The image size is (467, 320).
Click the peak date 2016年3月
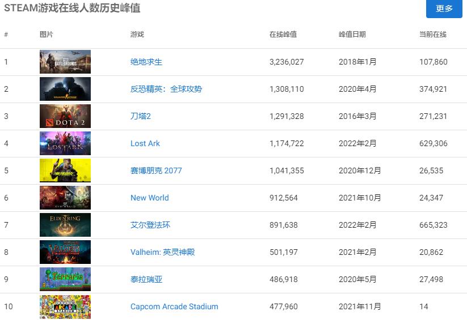pos(357,116)
